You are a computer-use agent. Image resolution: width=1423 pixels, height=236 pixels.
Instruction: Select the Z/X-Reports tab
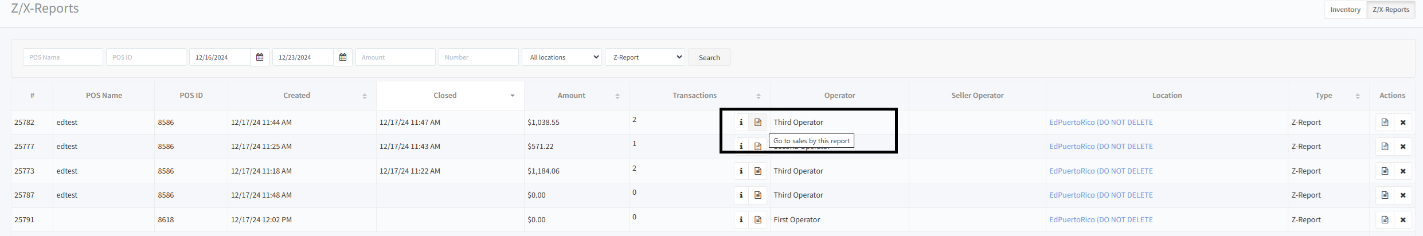pos(1391,10)
